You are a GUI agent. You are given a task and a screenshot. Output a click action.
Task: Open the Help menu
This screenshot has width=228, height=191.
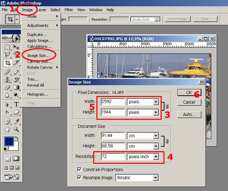click(110, 10)
